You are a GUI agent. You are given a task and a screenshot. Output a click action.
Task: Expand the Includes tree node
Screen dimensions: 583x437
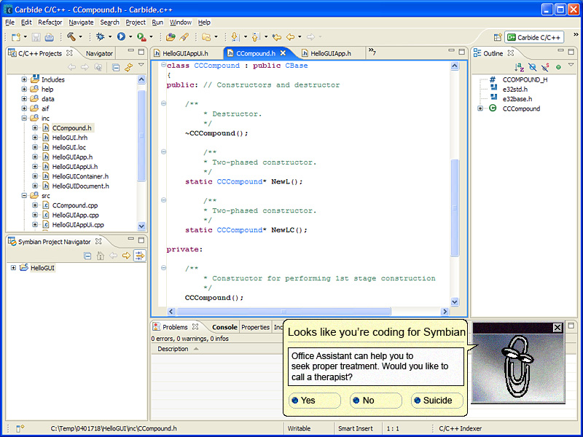click(x=24, y=79)
